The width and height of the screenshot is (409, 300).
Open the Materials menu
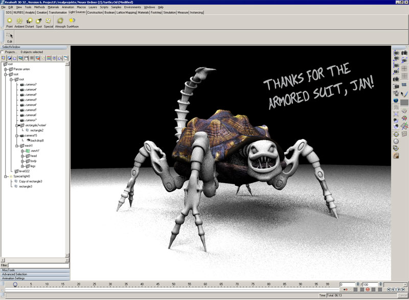pyautogui.click(x=53, y=8)
